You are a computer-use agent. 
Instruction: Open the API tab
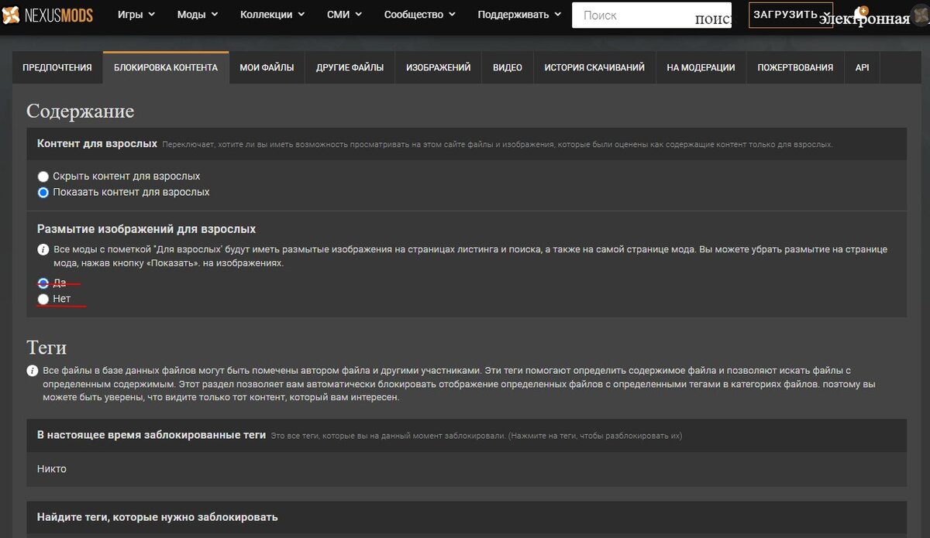tap(862, 67)
